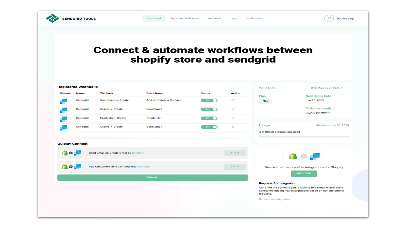The height and width of the screenshot is (228, 406).
Task: Click Try It for Send Email on Create Order
Action: pyautogui.click(x=235, y=153)
